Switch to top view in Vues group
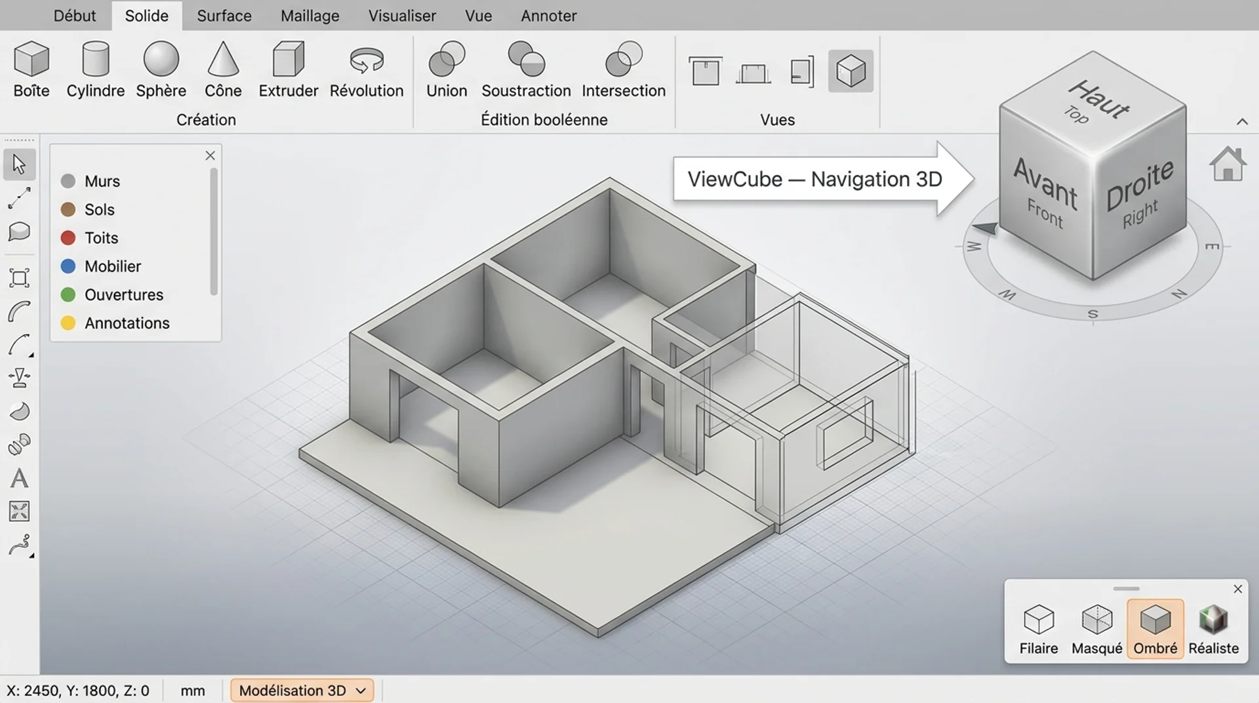Viewport: 1259px width, 703px height. (706, 71)
